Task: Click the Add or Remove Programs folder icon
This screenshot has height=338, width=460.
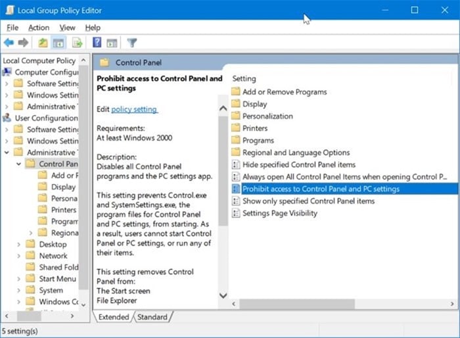Action: pos(235,91)
